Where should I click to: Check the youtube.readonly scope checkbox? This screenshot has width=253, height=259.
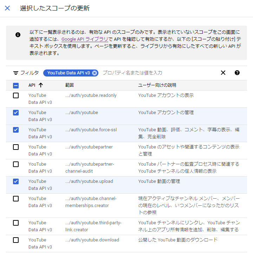(16, 95)
